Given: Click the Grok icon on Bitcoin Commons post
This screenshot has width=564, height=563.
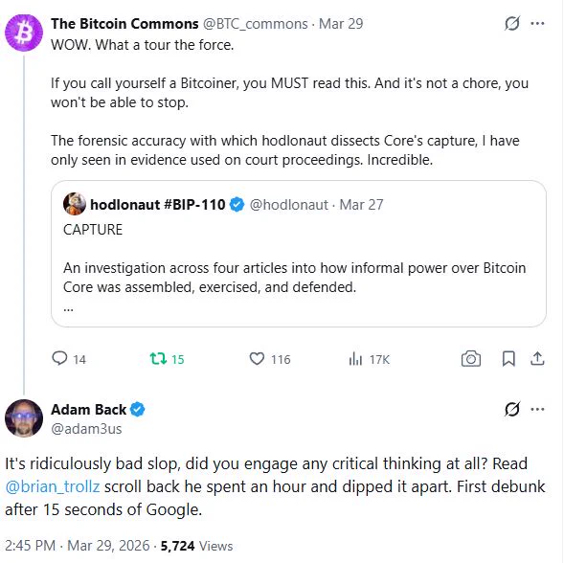Looking at the screenshot, I should click(512, 24).
